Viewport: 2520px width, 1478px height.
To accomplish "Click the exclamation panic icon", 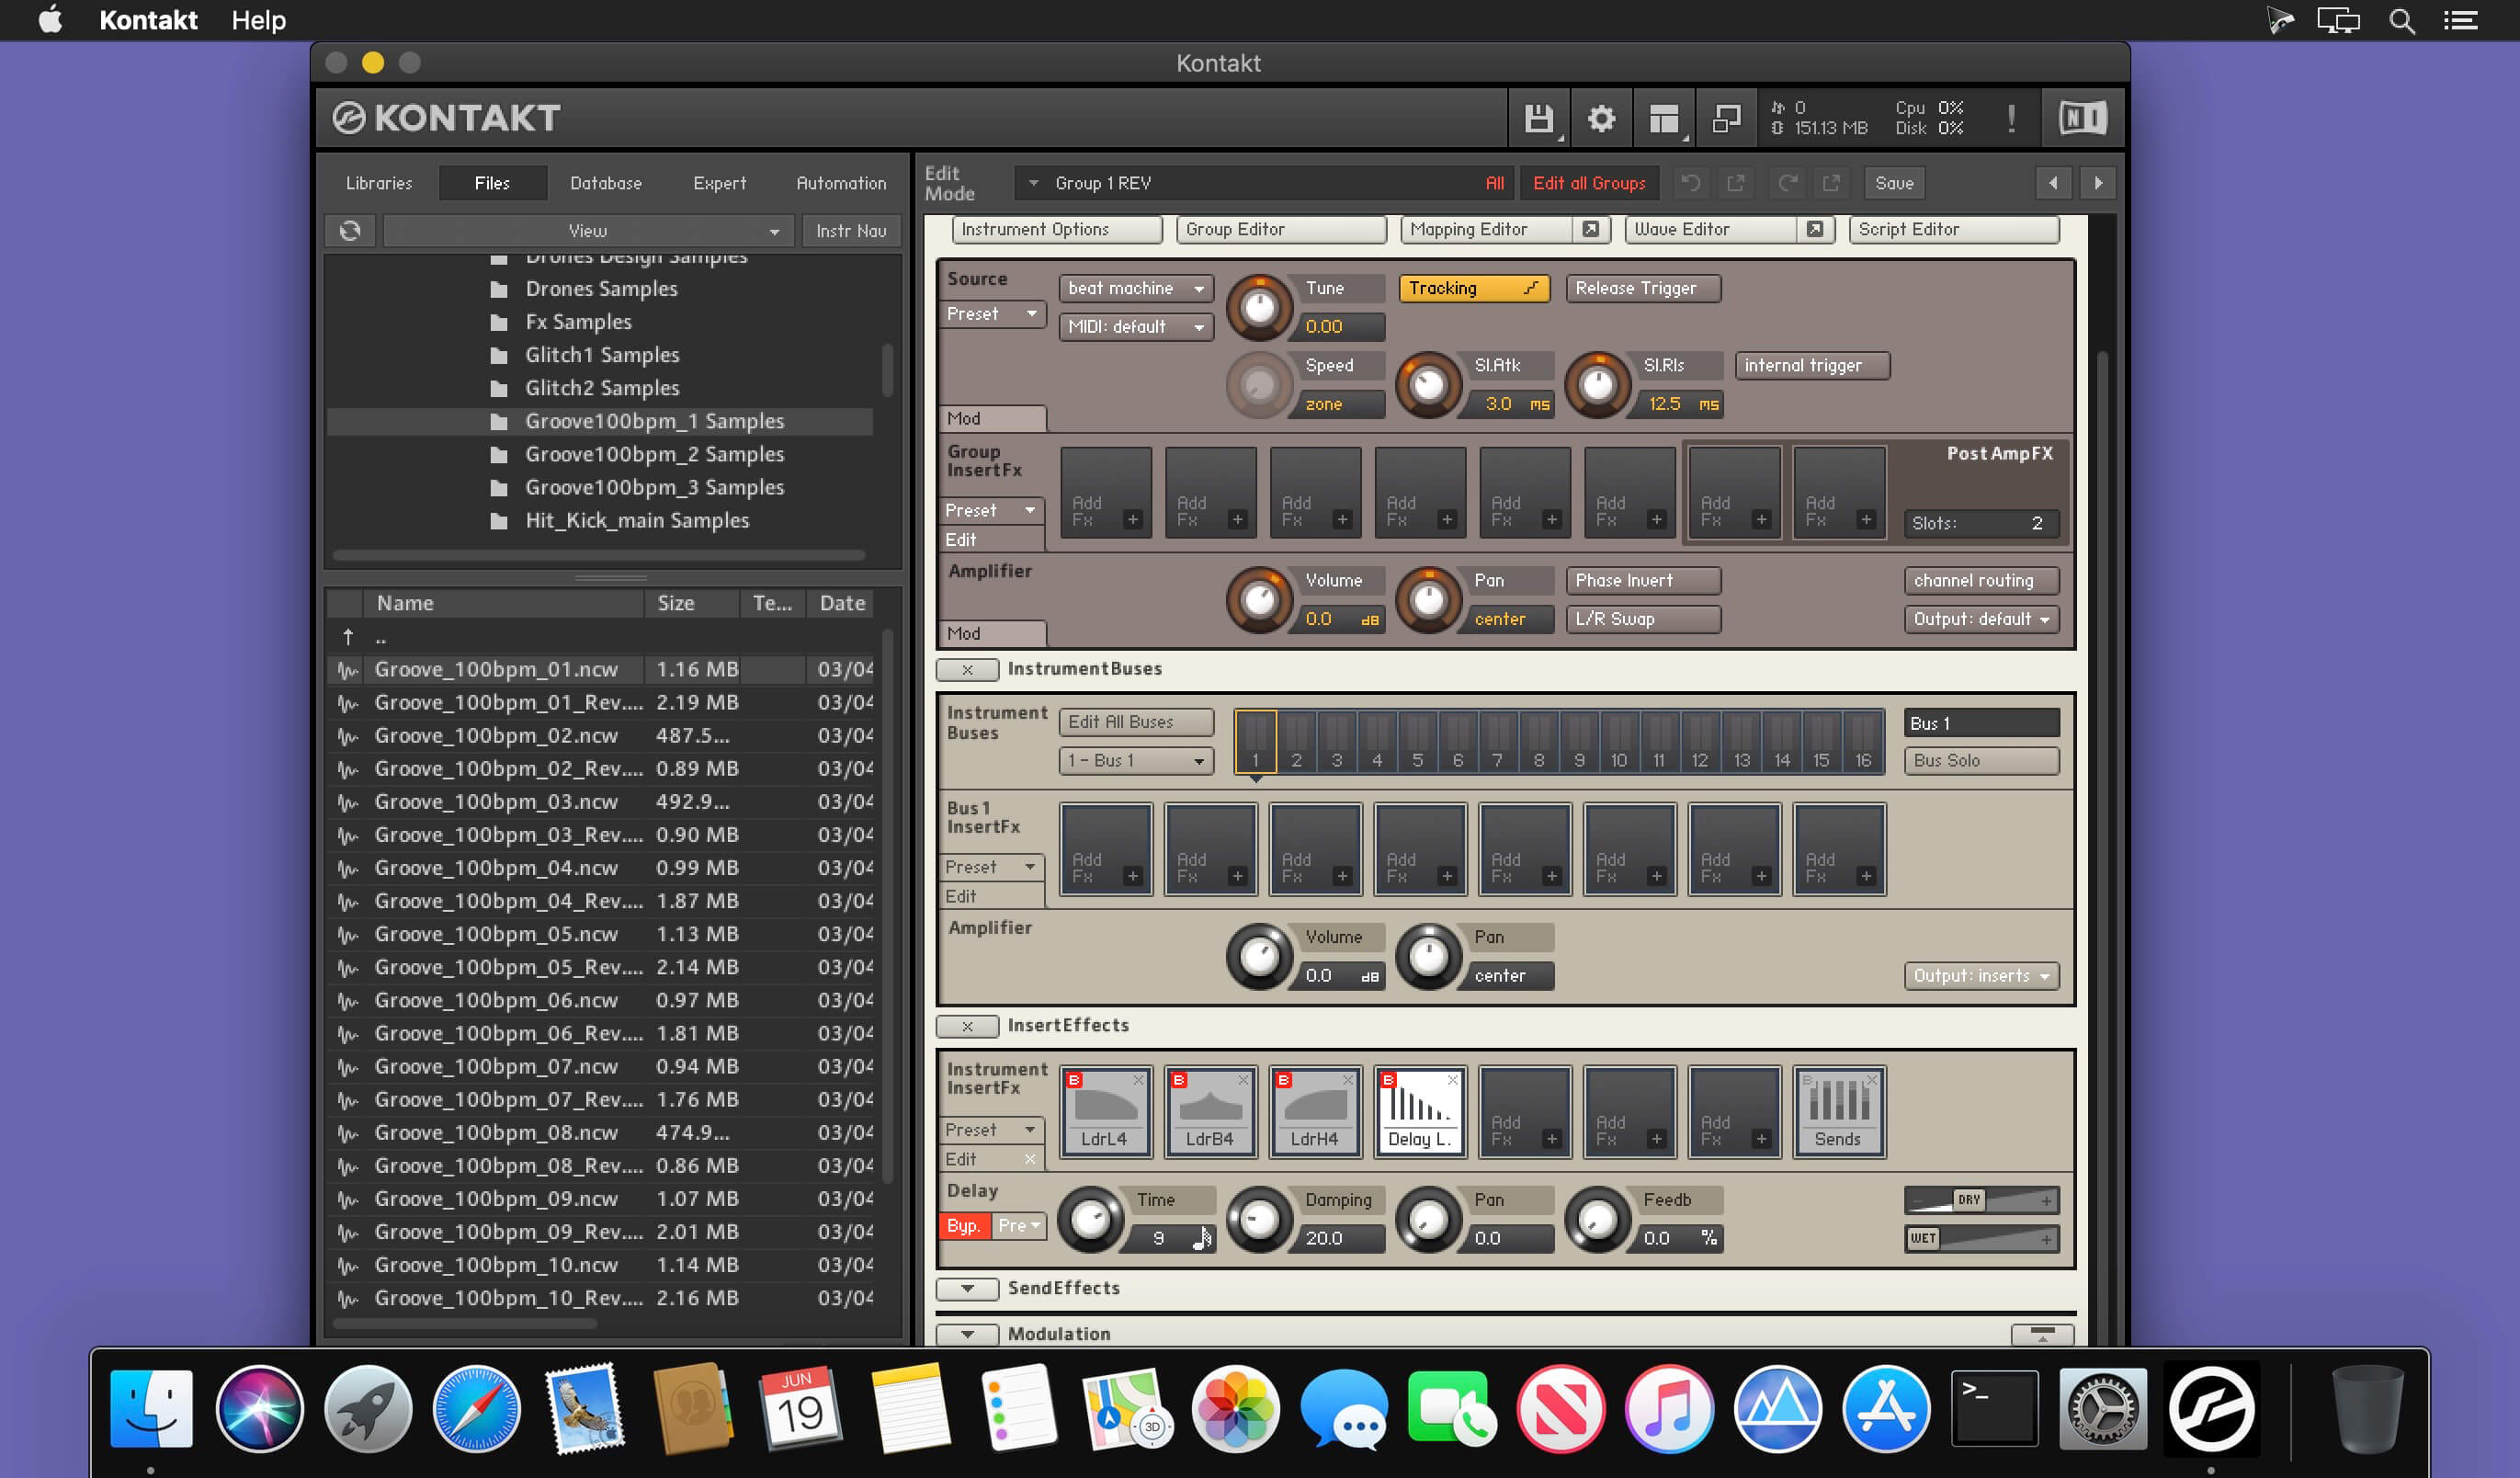I will click(x=2011, y=119).
